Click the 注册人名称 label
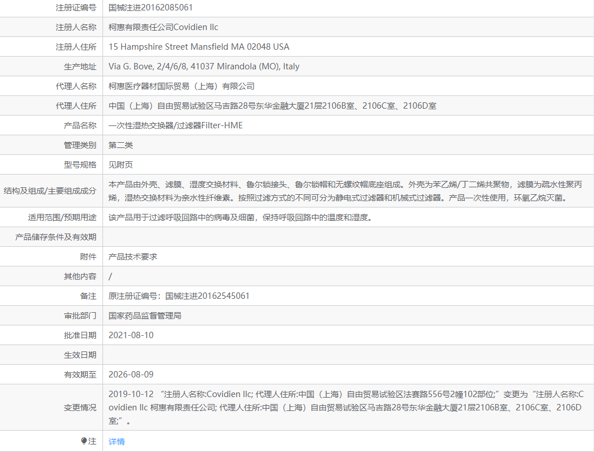Viewport: 594px width, 452px height. pyautogui.click(x=76, y=27)
